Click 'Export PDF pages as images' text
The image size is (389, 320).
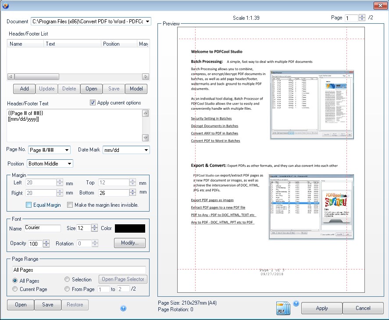coord(212,200)
